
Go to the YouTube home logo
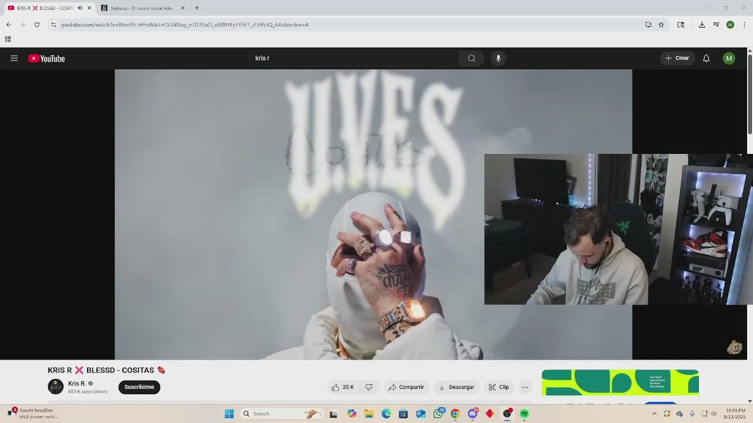tap(46, 58)
